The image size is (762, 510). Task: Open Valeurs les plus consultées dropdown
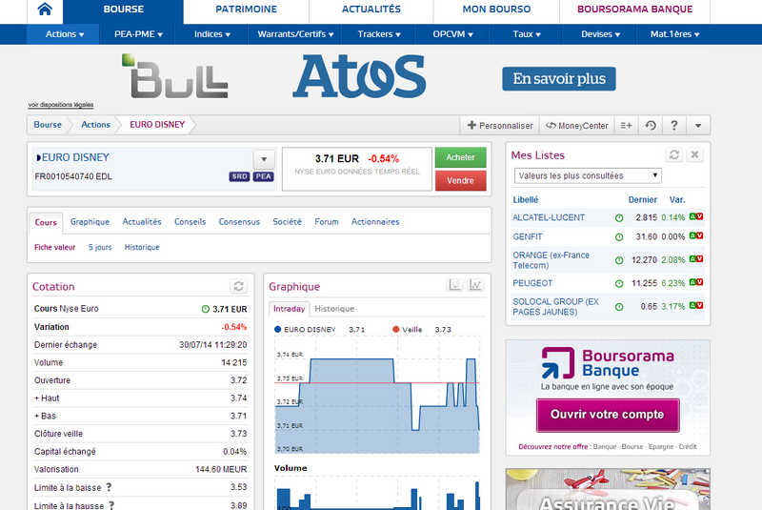click(588, 175)
